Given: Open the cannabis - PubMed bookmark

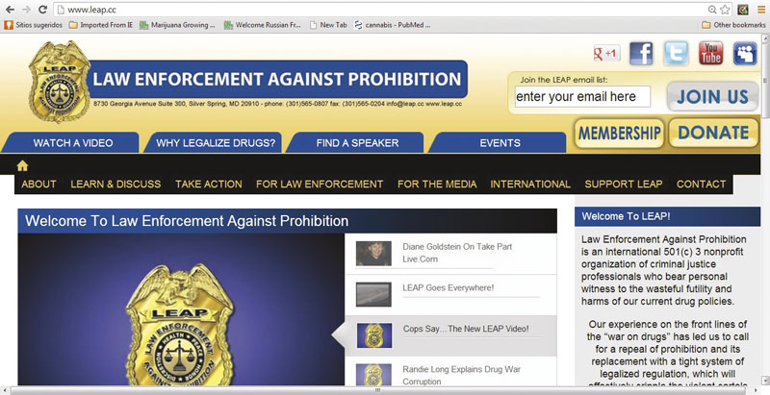Looking at the screenshot, I should (392, 25).
